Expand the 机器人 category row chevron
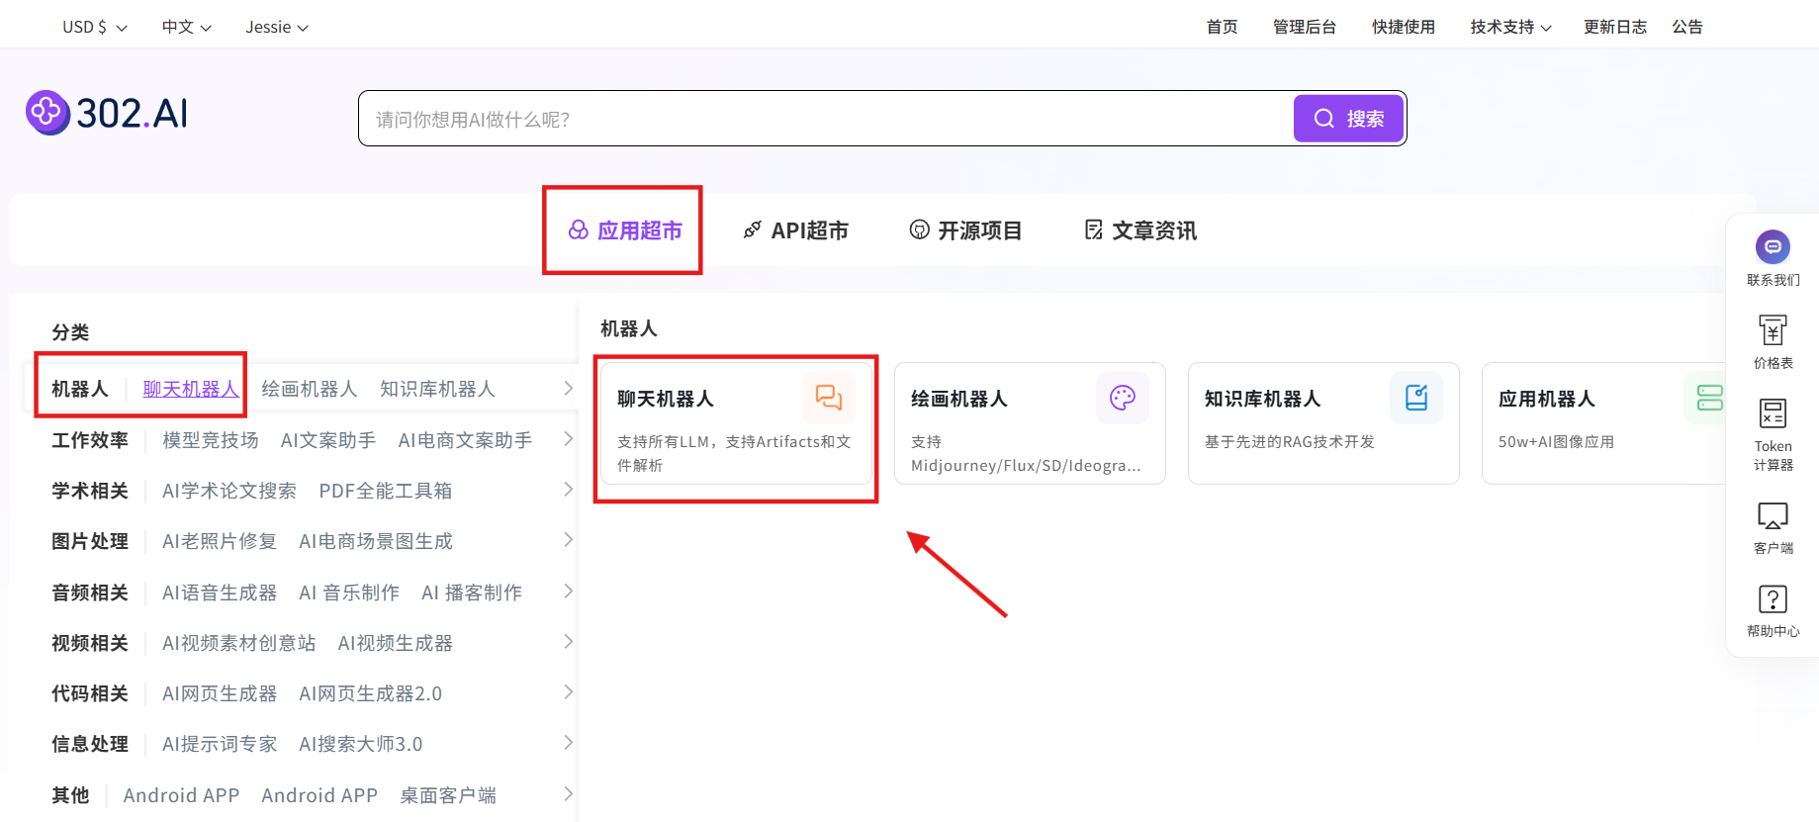This screenshot has height=822, width=1819. click(x=568, y=388)
